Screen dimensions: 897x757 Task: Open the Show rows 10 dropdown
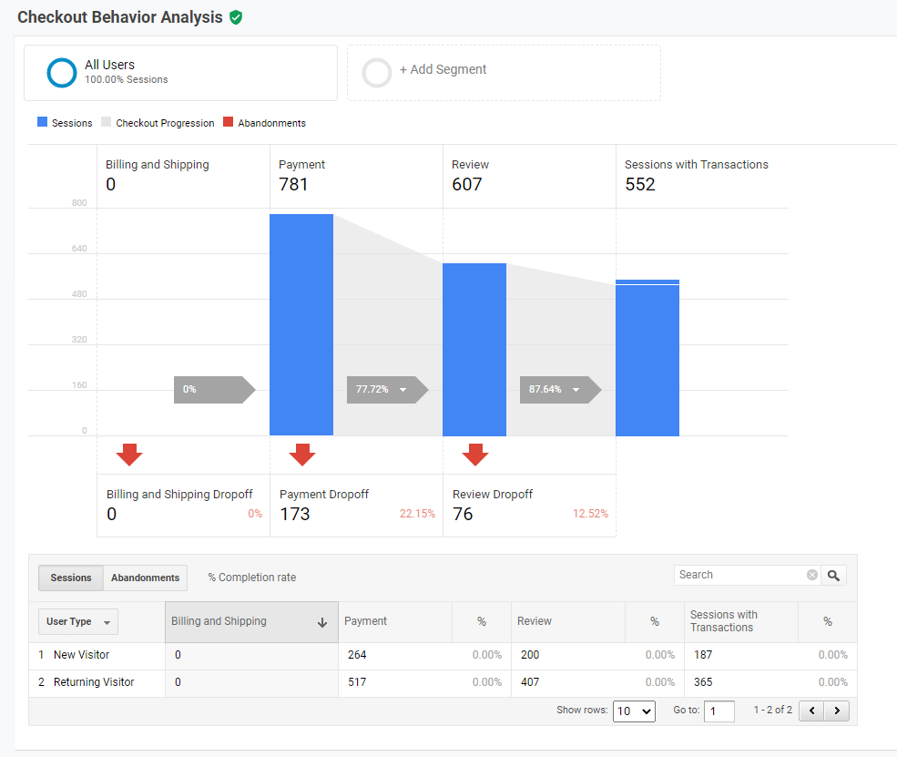634,711
